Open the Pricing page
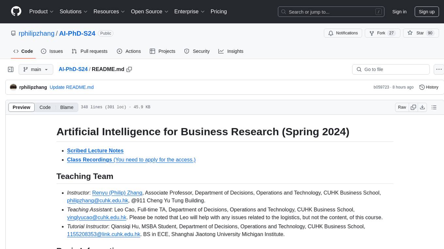Viewport: 444px width, 249px height. 219,11
